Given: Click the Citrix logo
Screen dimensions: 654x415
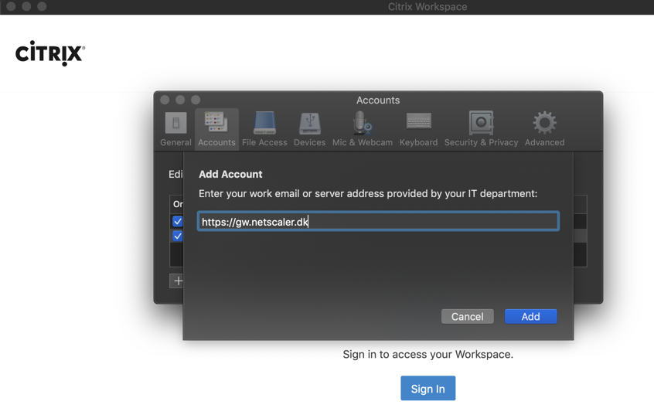Looking at the screenshot, I should pos(50,53).
